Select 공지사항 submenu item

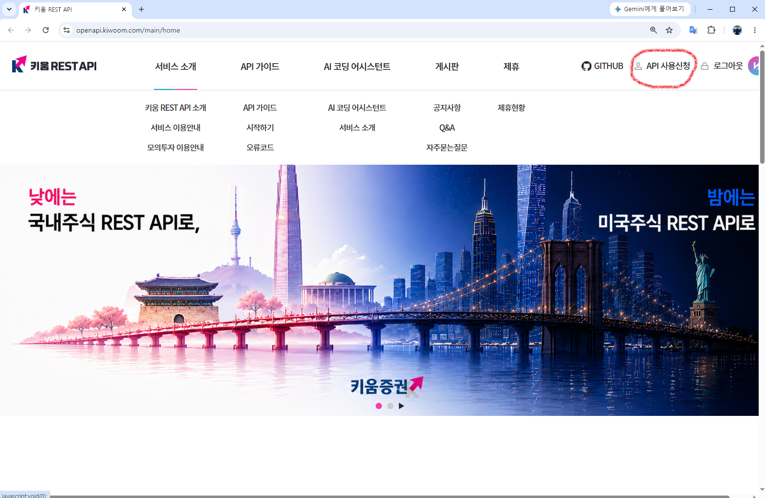(x=447, y=108)
